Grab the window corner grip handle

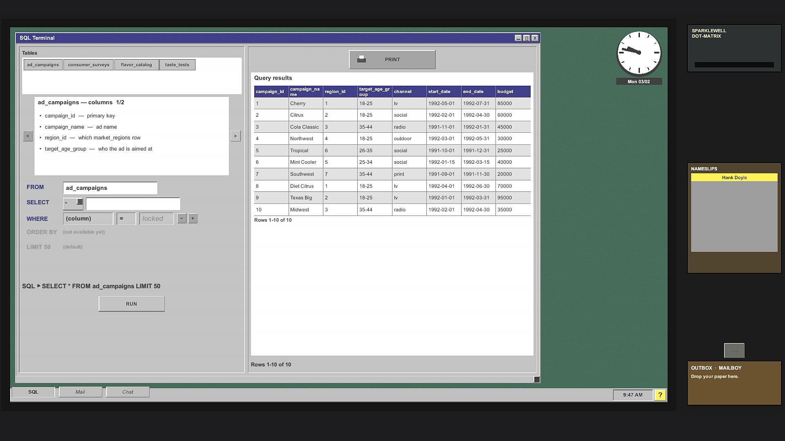point(536,379)
